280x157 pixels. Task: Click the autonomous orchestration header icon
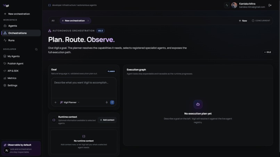pos(50,31)
